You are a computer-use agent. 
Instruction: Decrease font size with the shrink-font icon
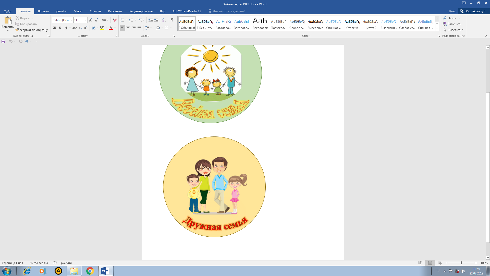pos(96,20)
